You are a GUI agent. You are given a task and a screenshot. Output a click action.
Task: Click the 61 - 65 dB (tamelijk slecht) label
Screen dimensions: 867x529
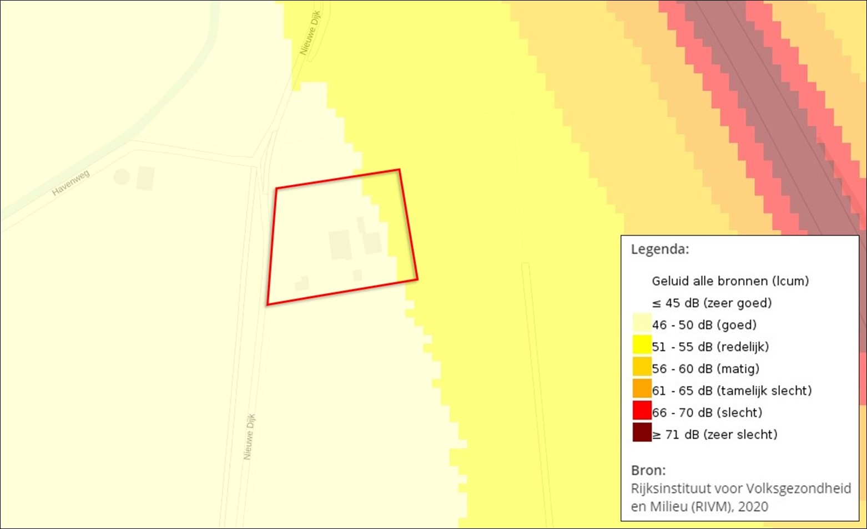(x=732, y=391)
